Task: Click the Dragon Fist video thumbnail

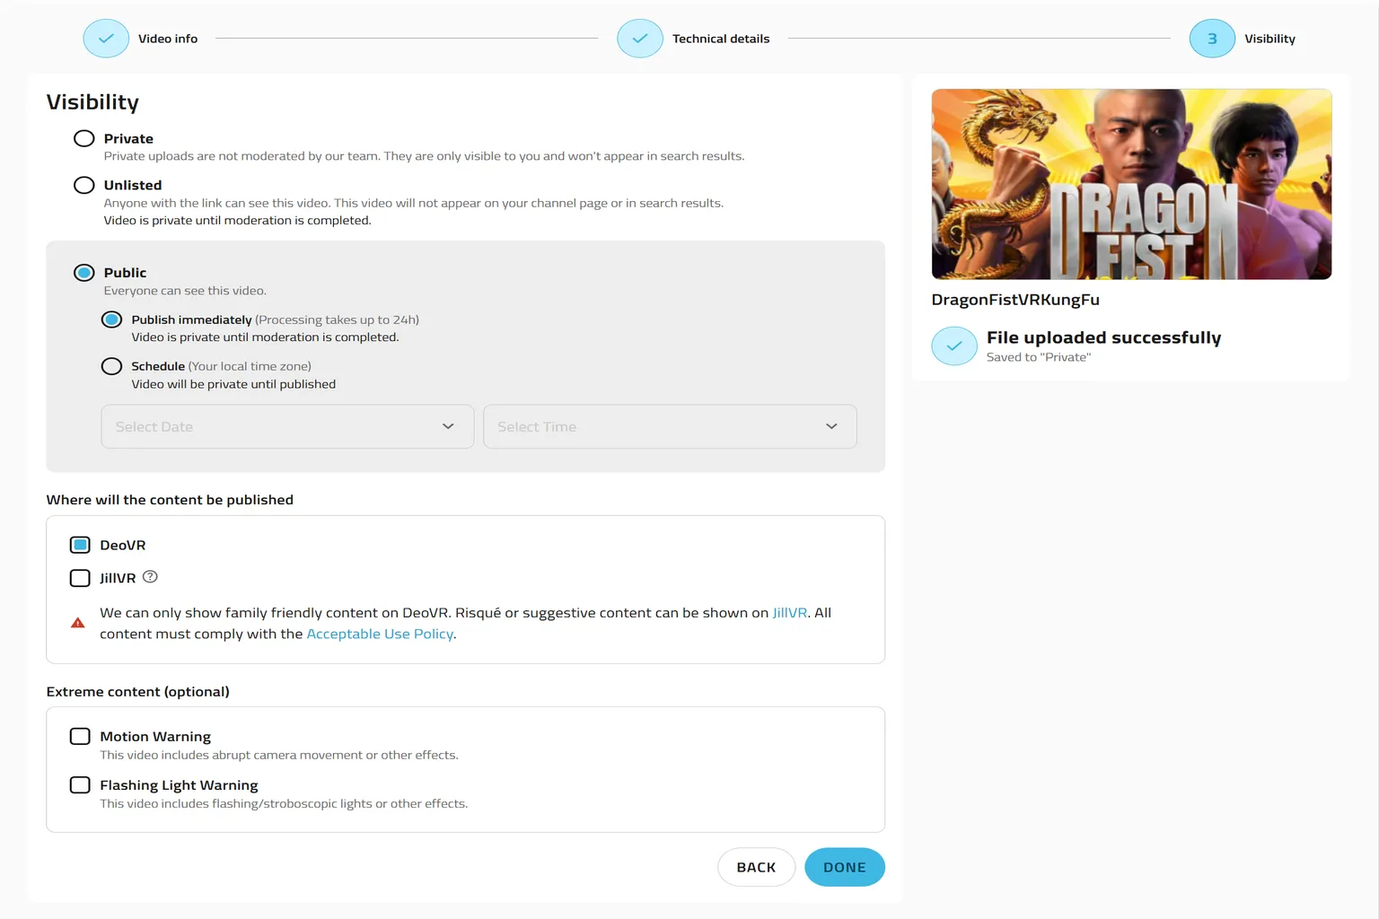Action: (1131, 184)
